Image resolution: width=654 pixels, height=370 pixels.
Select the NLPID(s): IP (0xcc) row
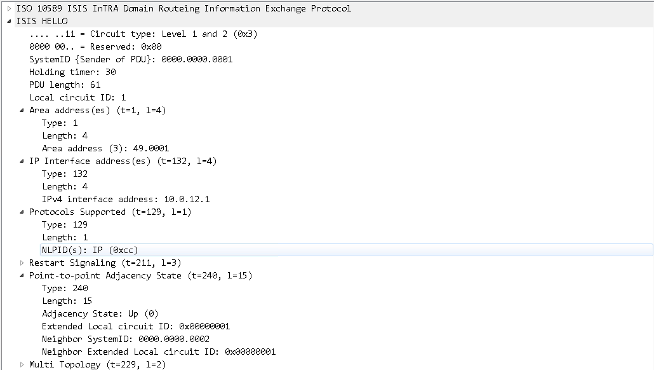coord(90,250)
